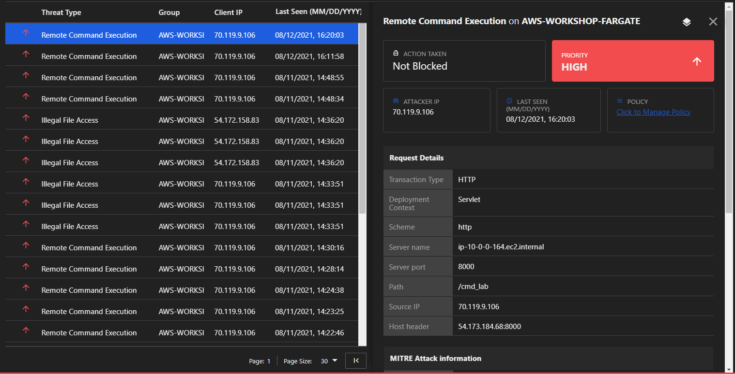Click the Deployment Context label

409,203
